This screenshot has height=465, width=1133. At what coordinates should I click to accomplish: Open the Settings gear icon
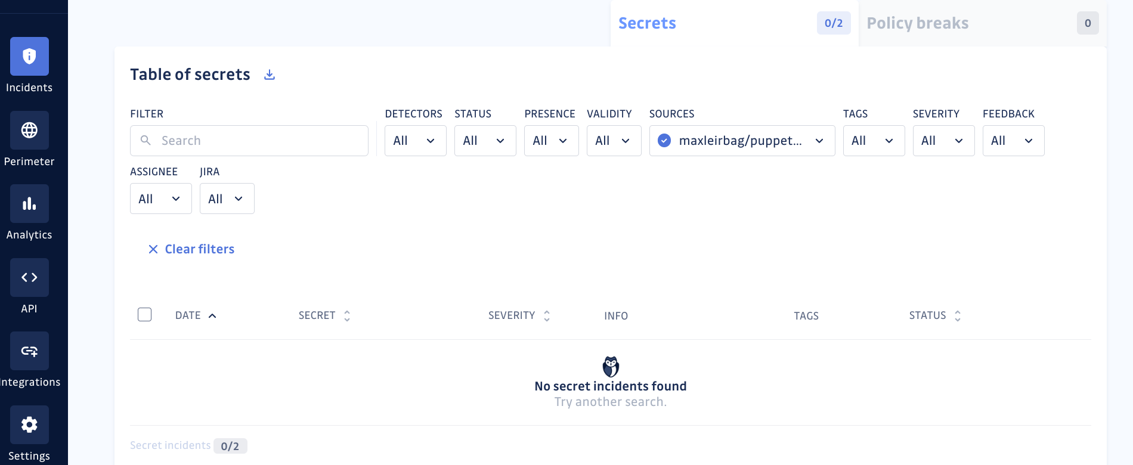coord(29,424)
